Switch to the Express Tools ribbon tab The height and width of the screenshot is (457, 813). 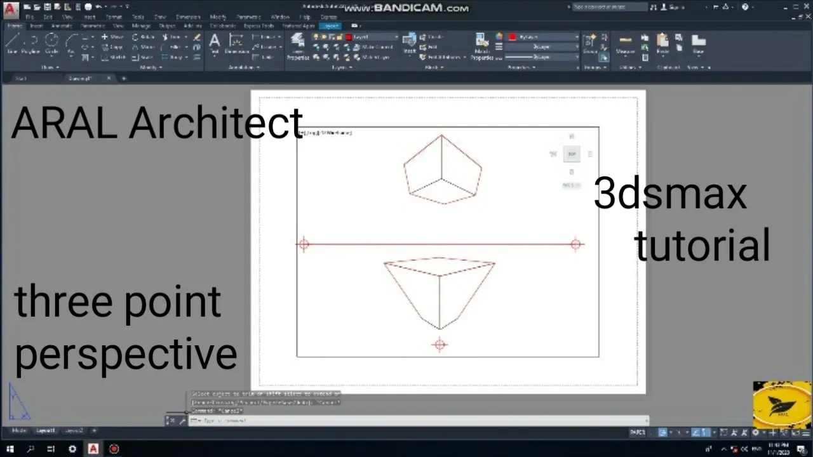click(x=259, y=26)
